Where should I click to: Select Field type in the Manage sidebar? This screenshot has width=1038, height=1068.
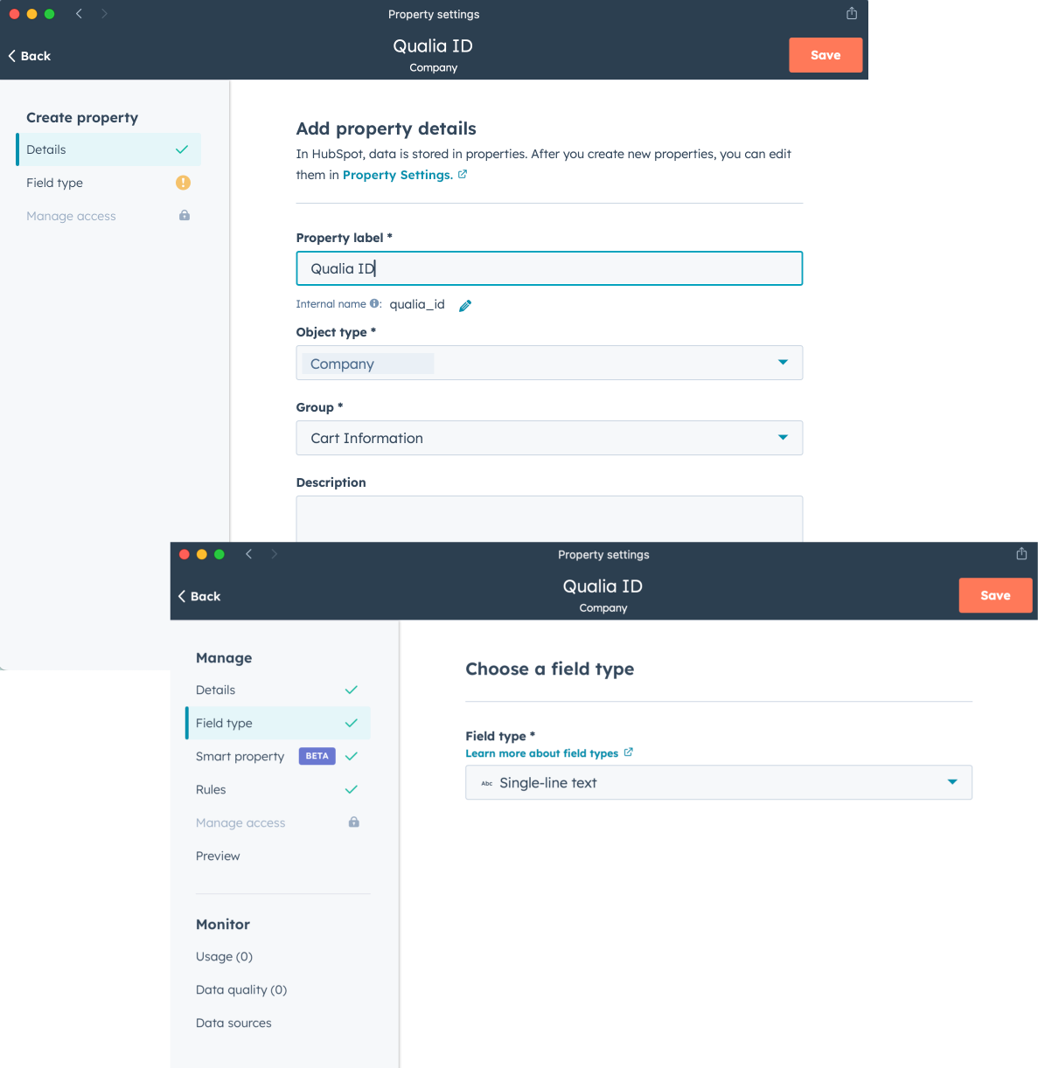click(x=278, y=723)
